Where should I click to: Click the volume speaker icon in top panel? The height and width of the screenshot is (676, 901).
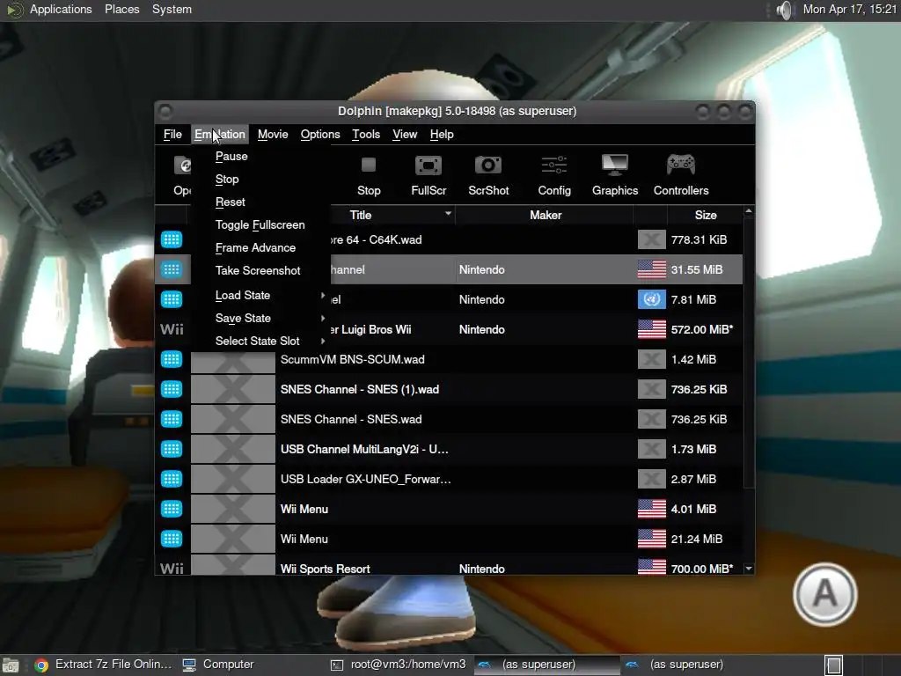pos(784,10)
